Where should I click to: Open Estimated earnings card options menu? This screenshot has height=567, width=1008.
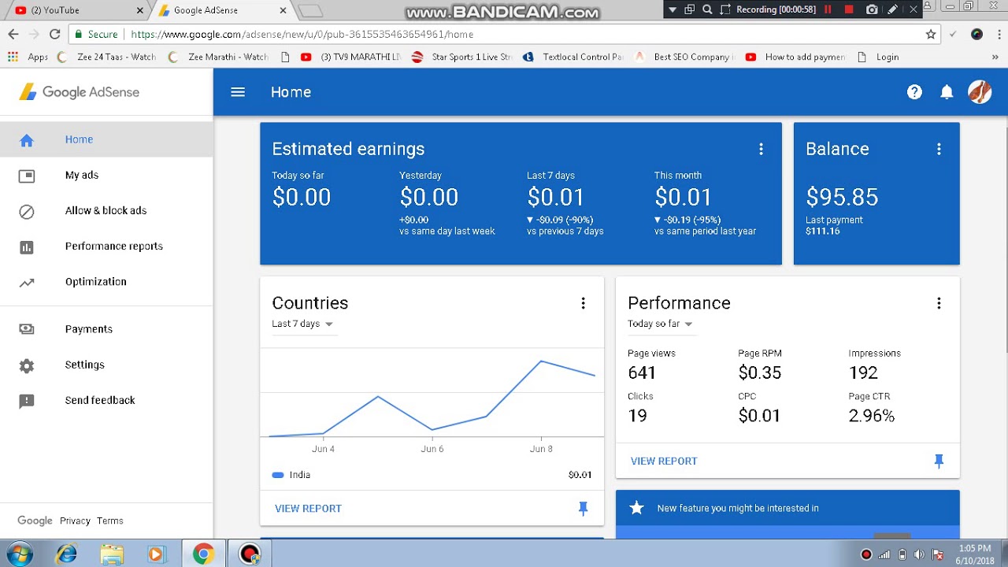pos(761,149)
